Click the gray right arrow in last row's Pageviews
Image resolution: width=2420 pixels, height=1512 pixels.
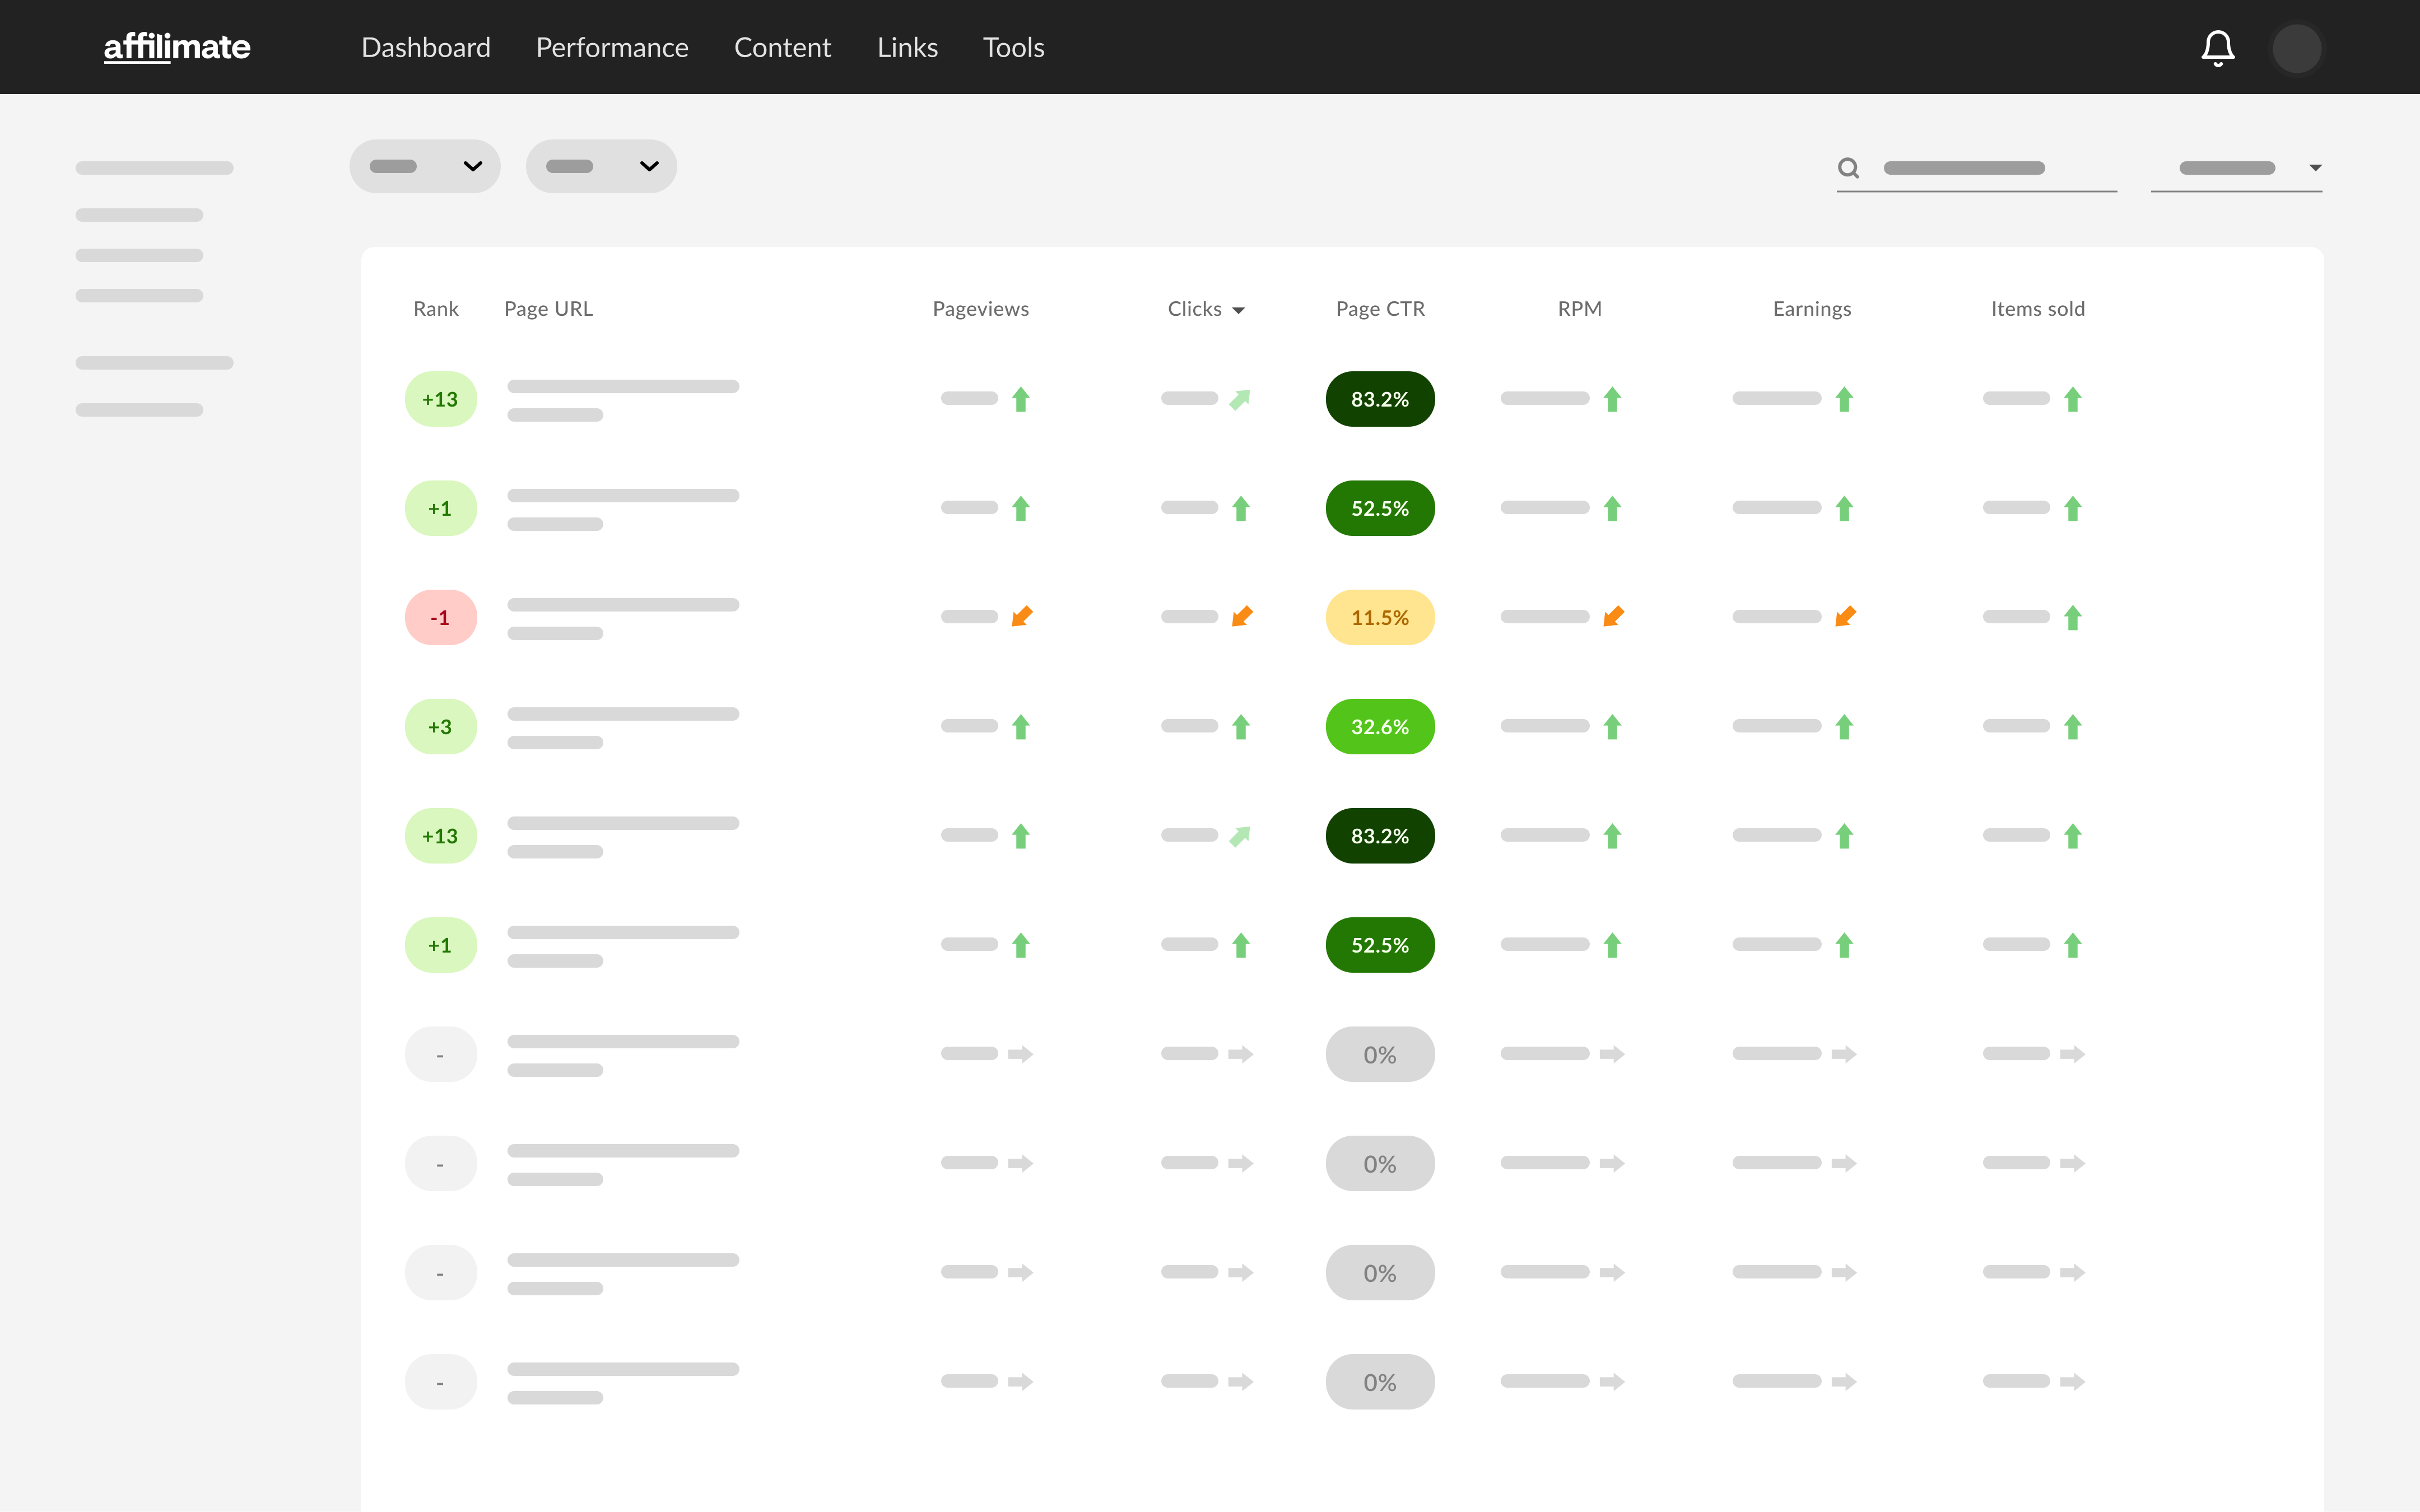(x=1020, y=1382)
